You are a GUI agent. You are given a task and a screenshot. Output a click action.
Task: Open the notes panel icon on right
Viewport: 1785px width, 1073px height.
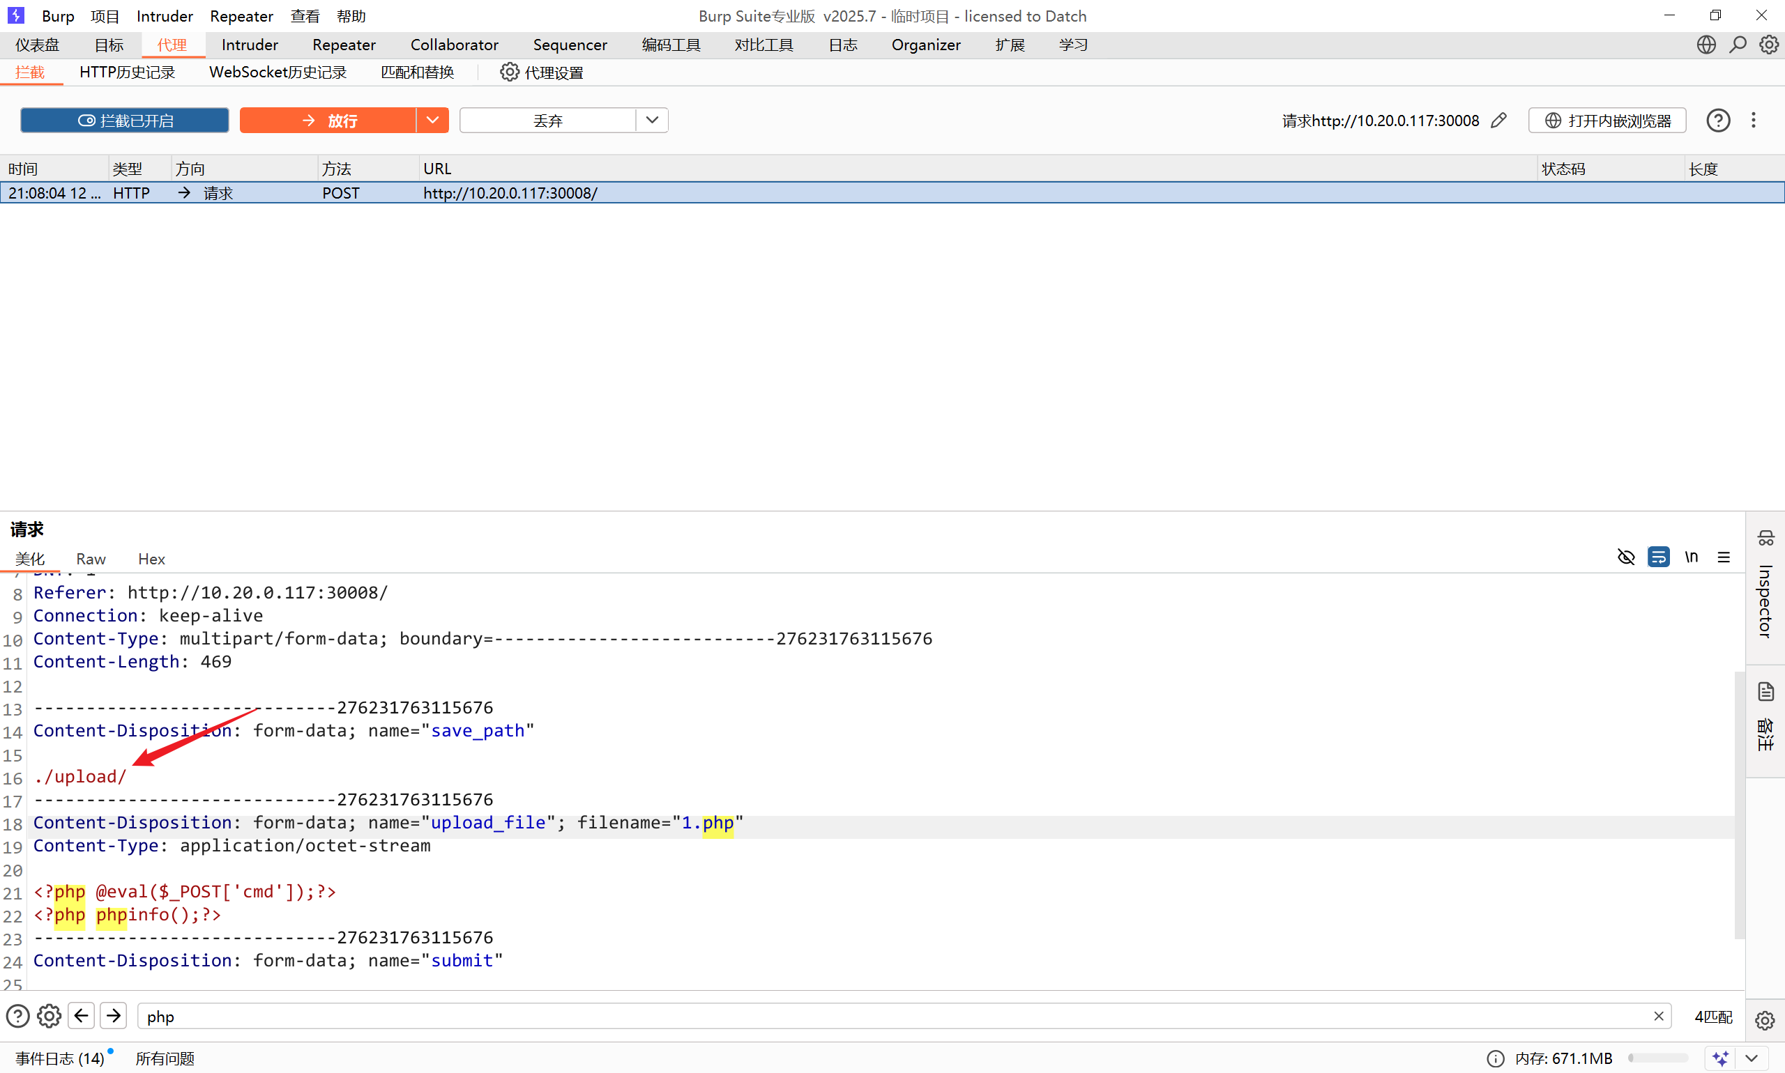[x=1765, y=693]
